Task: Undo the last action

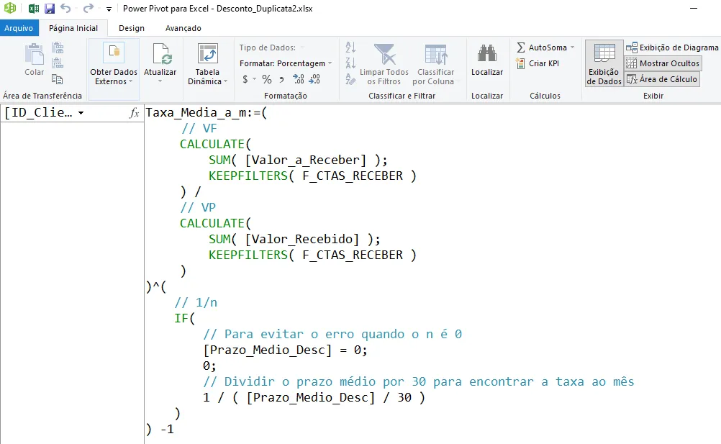Action: (65, 8)
